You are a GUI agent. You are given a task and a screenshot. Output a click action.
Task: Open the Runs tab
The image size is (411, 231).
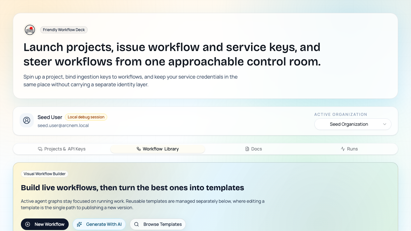click(x=349, y=149)
